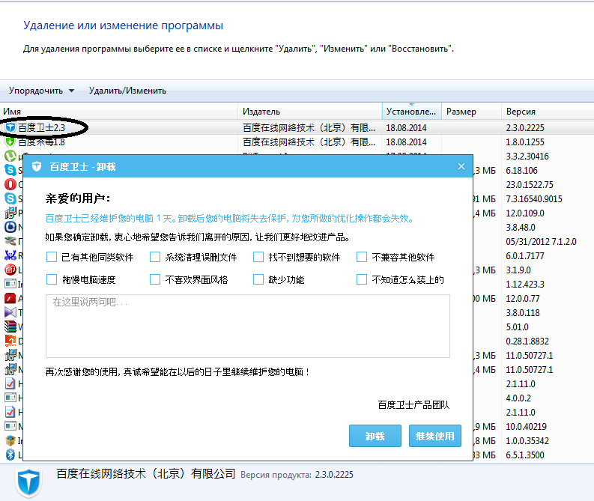Click the install date 18.08.2014 of 百度杀毒1.8
This screenshot has width=594, height=501.
pos(406,142)
